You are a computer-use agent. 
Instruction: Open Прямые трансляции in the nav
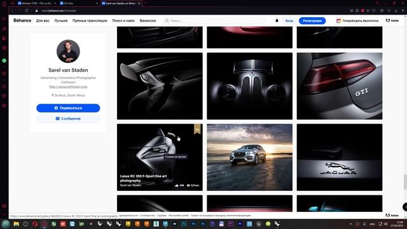pyautogui.click(x=90, y=20)
